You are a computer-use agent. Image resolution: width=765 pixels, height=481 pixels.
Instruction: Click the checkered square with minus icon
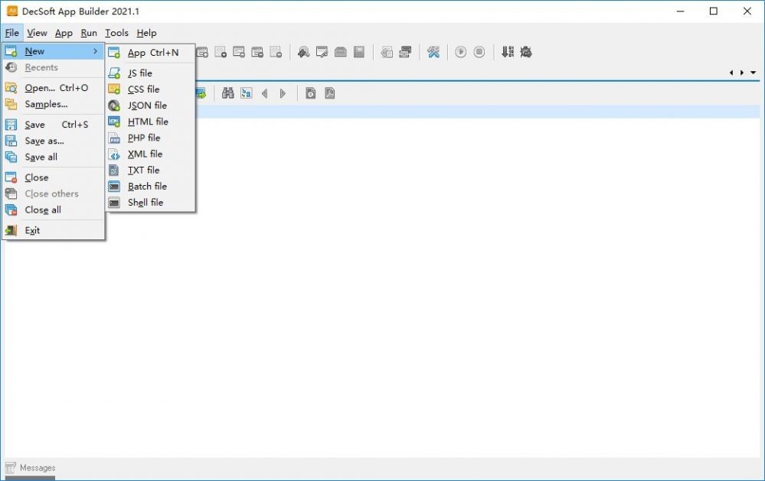276,52
